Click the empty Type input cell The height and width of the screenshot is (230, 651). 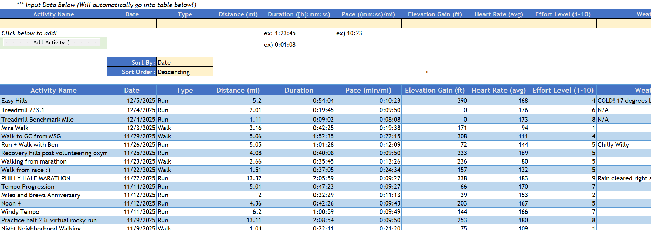(185, 23)
